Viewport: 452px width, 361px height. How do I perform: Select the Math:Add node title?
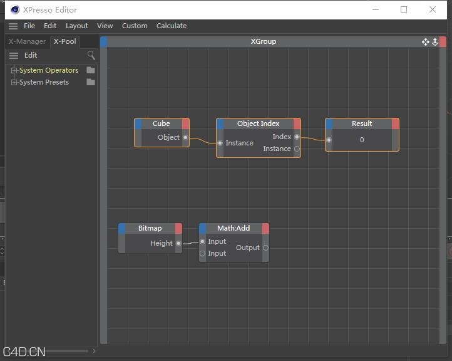(x=234, y=228)
